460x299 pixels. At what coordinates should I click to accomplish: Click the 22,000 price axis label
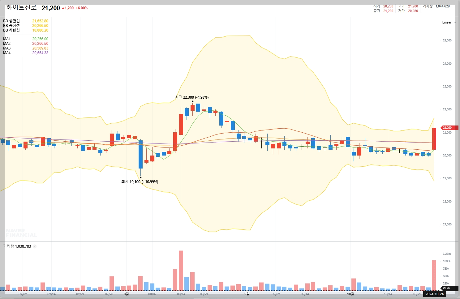point(447,109)
